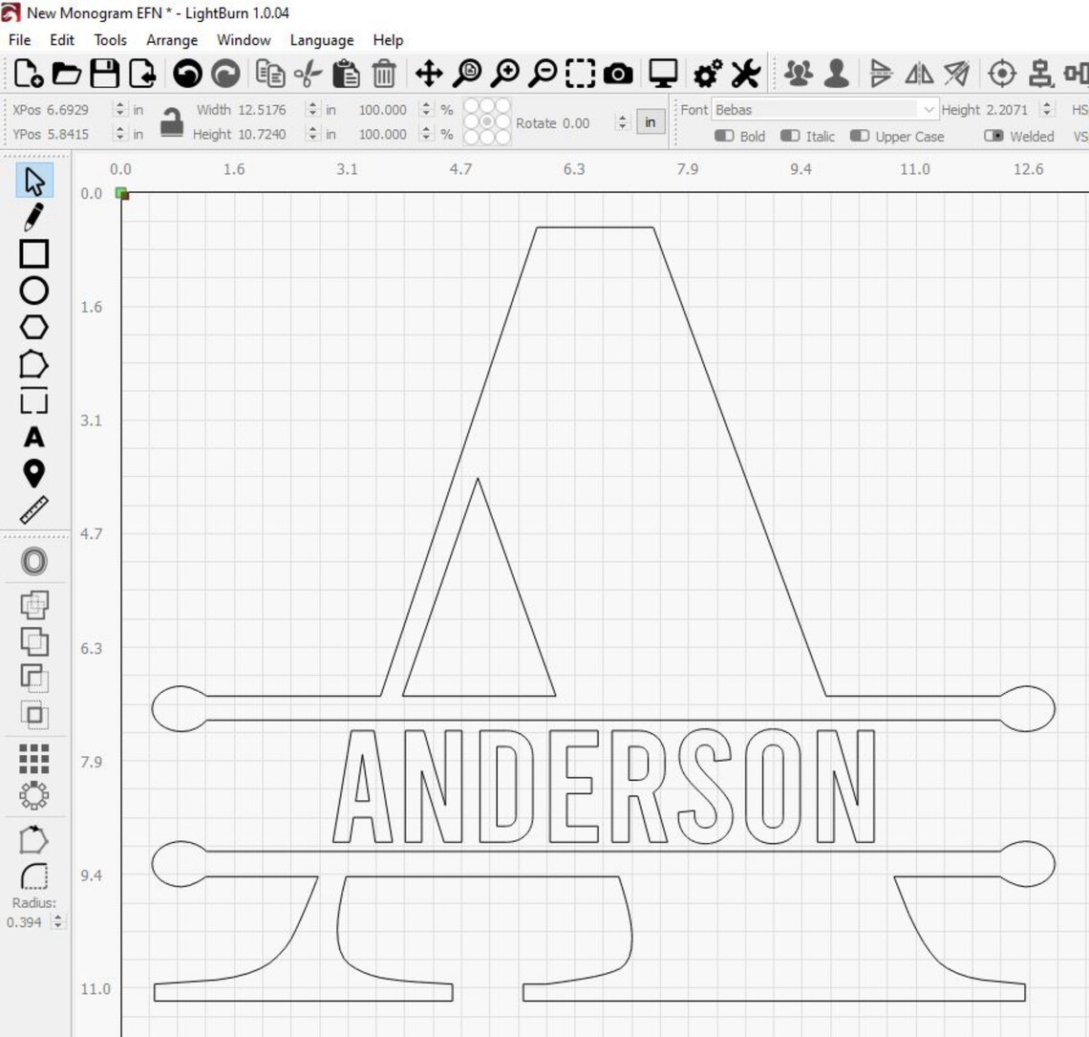
Task: Open the Grid Array tool
Action: coord(34,760)
